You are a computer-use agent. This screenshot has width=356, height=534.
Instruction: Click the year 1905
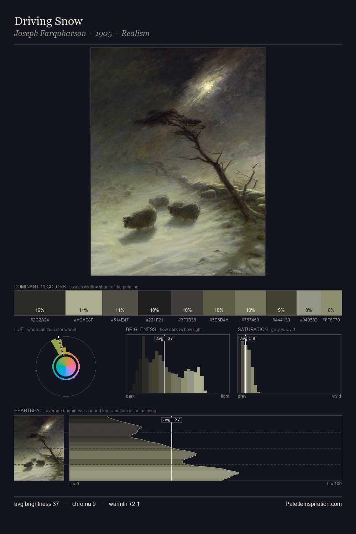(x=104, y=33)
